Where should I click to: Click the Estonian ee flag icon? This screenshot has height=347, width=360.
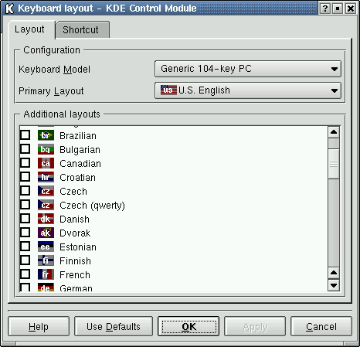[46, 247]
